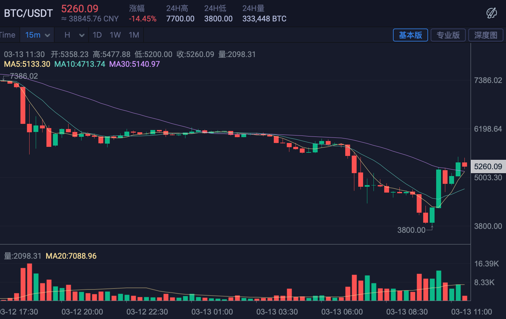
Task: Toggle the MA10 indicator label
Action: pos(80,64)
